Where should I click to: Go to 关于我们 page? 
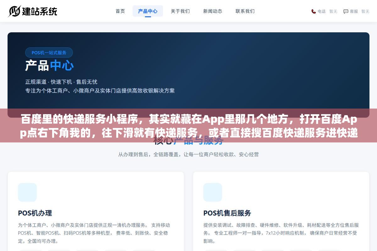180,11
